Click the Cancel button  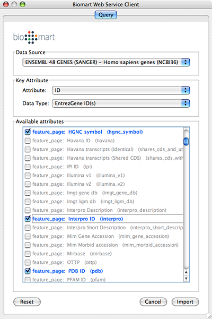click(x=153, y=301)
